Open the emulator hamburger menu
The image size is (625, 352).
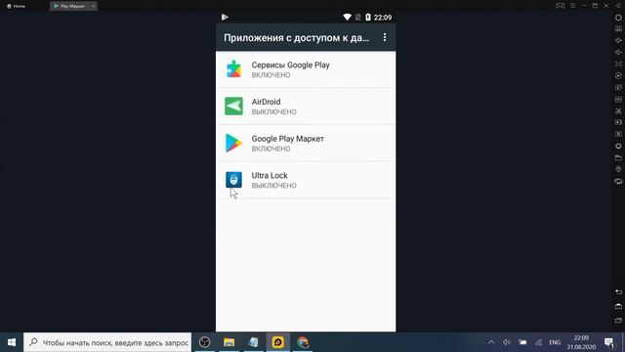tap(573, 6)
